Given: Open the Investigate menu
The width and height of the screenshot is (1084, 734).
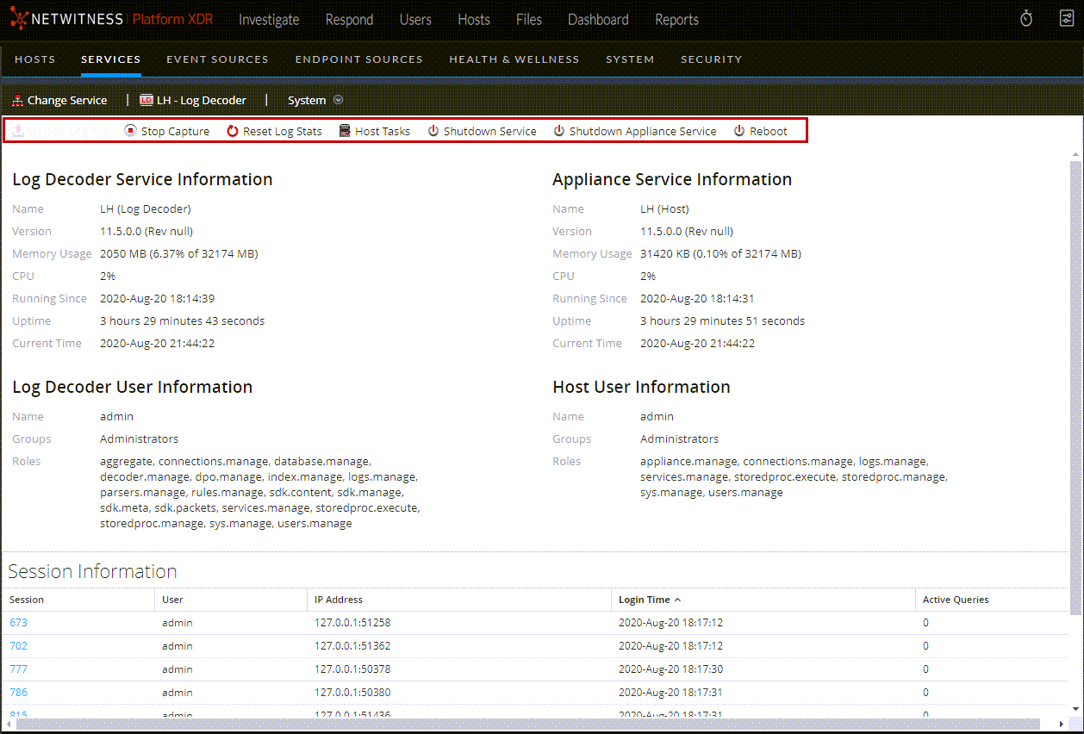Looking at the screenshot, I should [x=269, y=19].
